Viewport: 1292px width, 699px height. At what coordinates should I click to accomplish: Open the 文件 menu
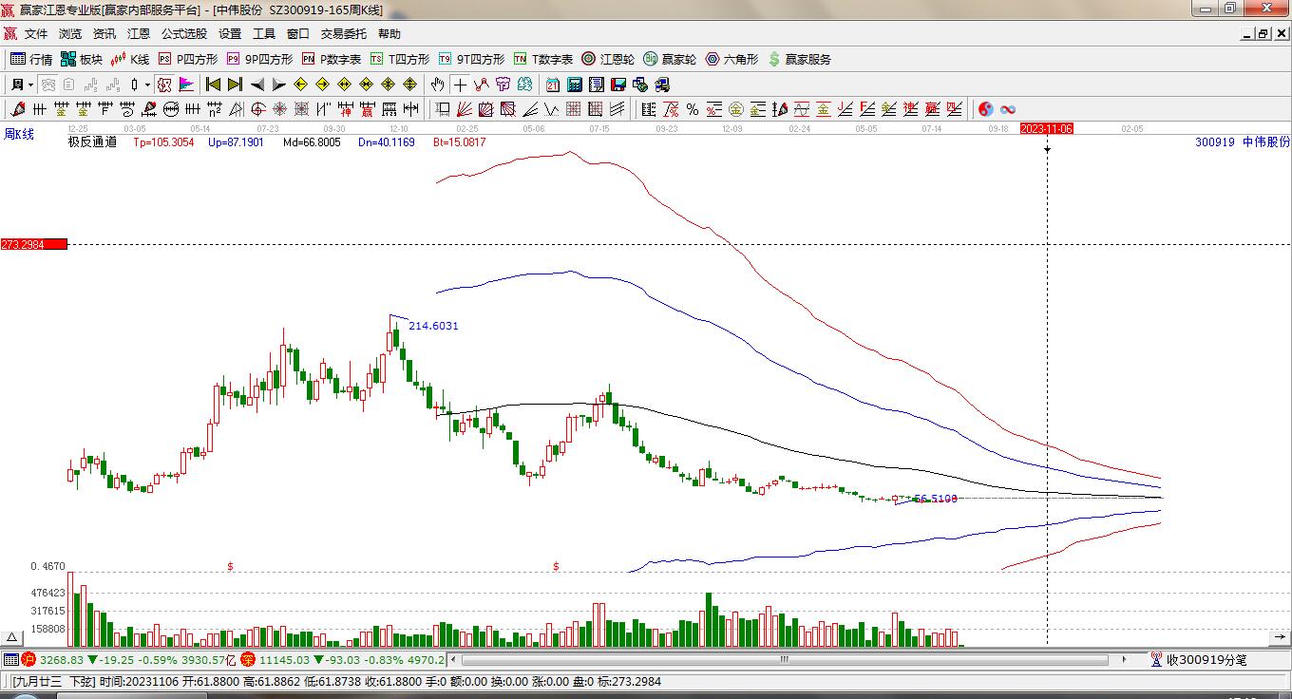point(36,34)
